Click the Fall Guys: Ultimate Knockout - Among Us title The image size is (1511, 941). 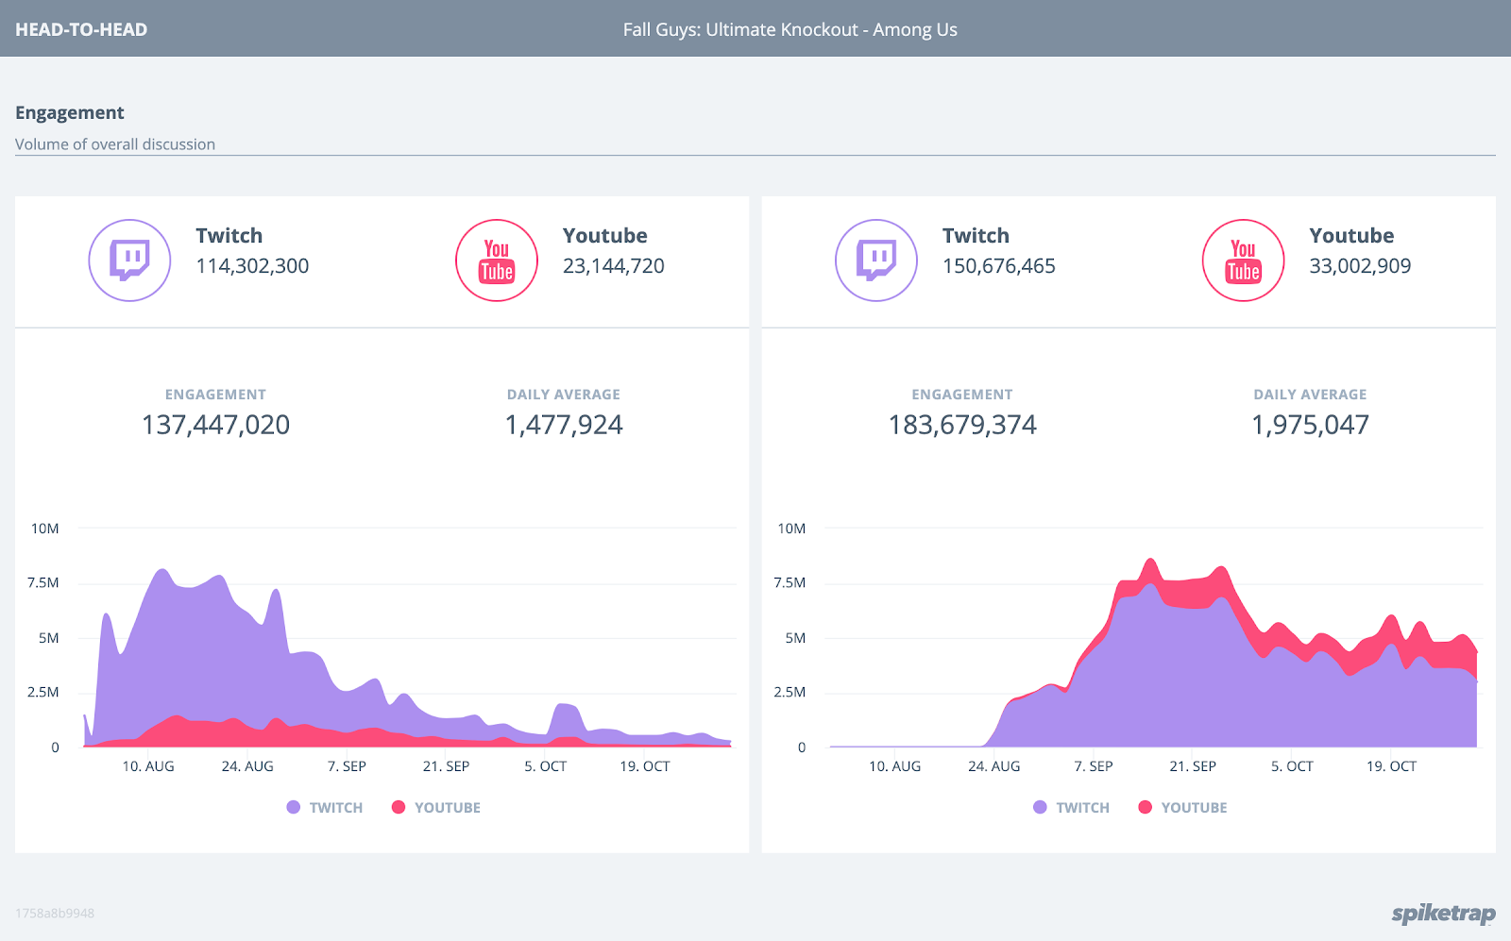point(789,29)
